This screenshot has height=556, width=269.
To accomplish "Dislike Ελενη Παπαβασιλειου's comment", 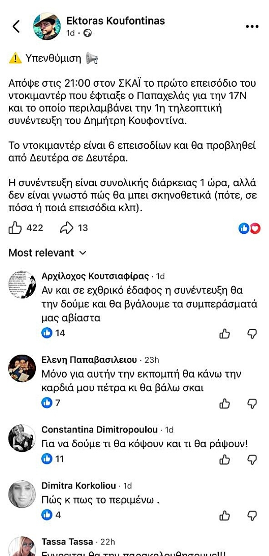I will click(252, 403).
